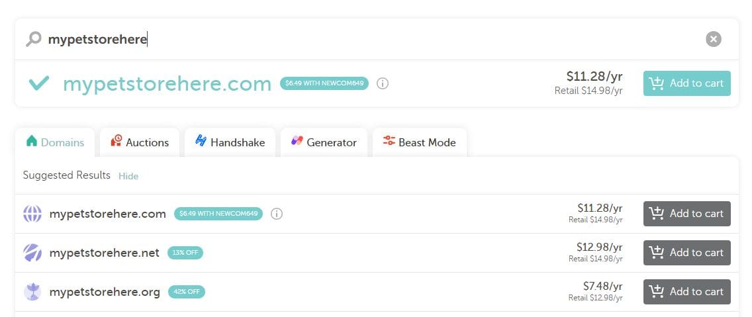Add featured mypetstorehere.com to cart
The height and width of the screenshot is (317, 752).
pos(686,83)
